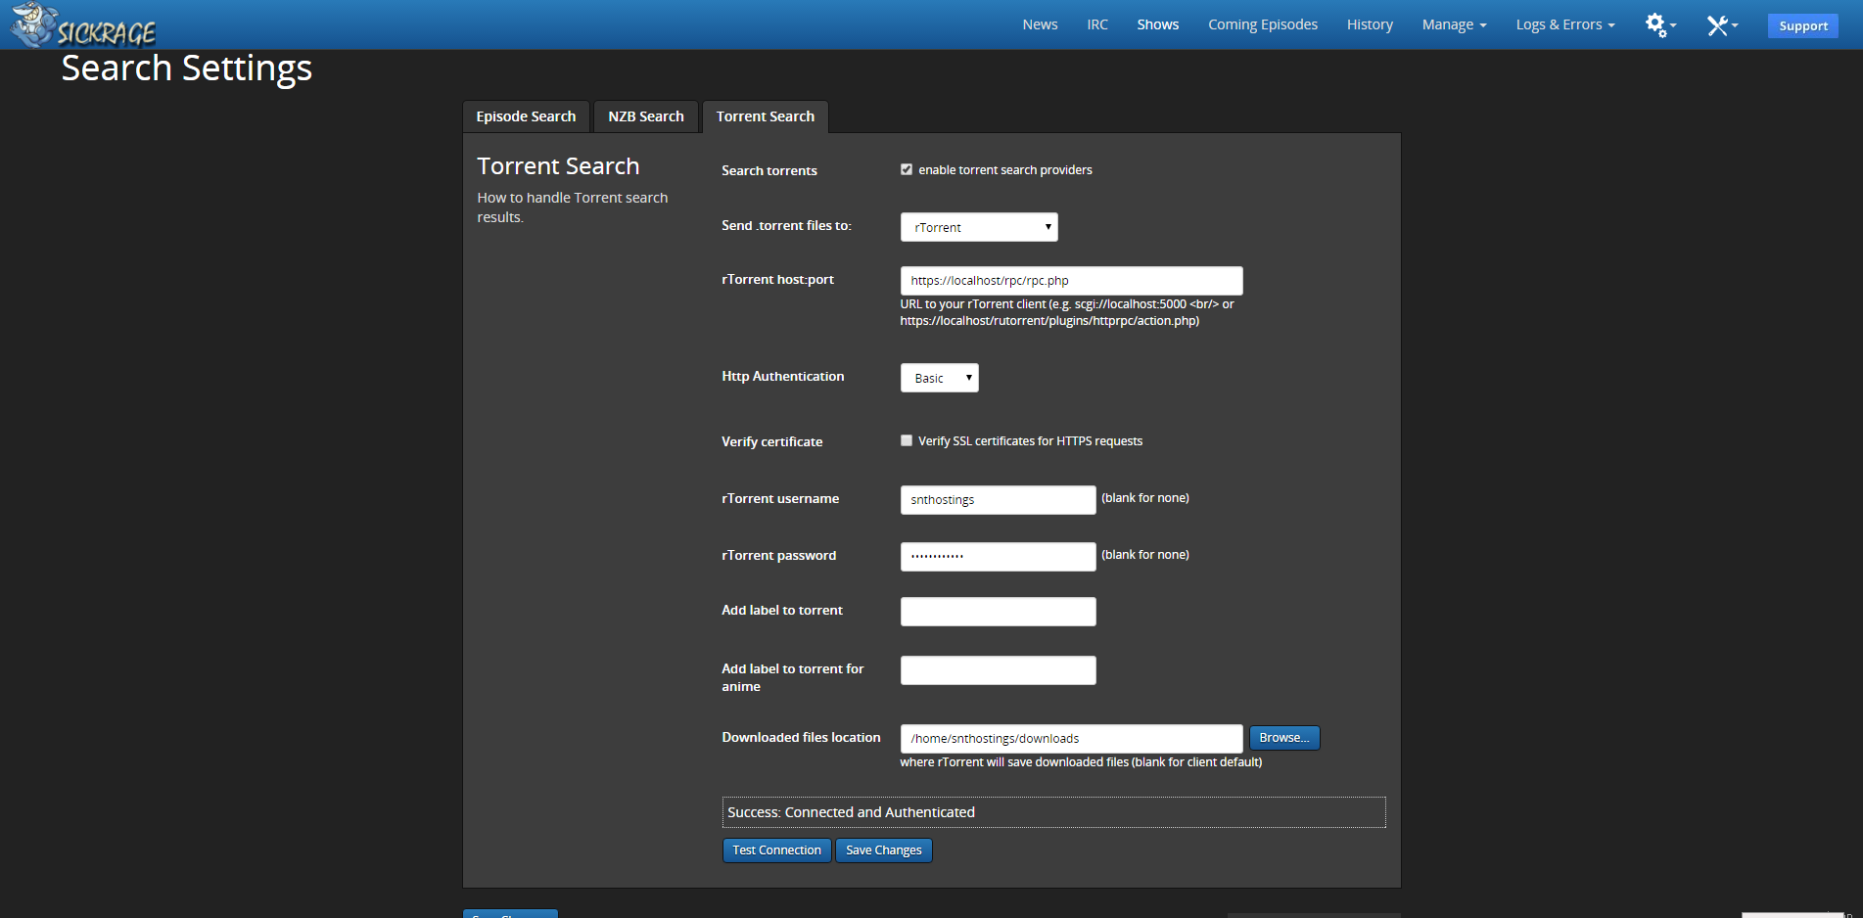Open the Http Authentication Basic dropdown
This screenshot has height=918, width=1863.
[940, 378]
